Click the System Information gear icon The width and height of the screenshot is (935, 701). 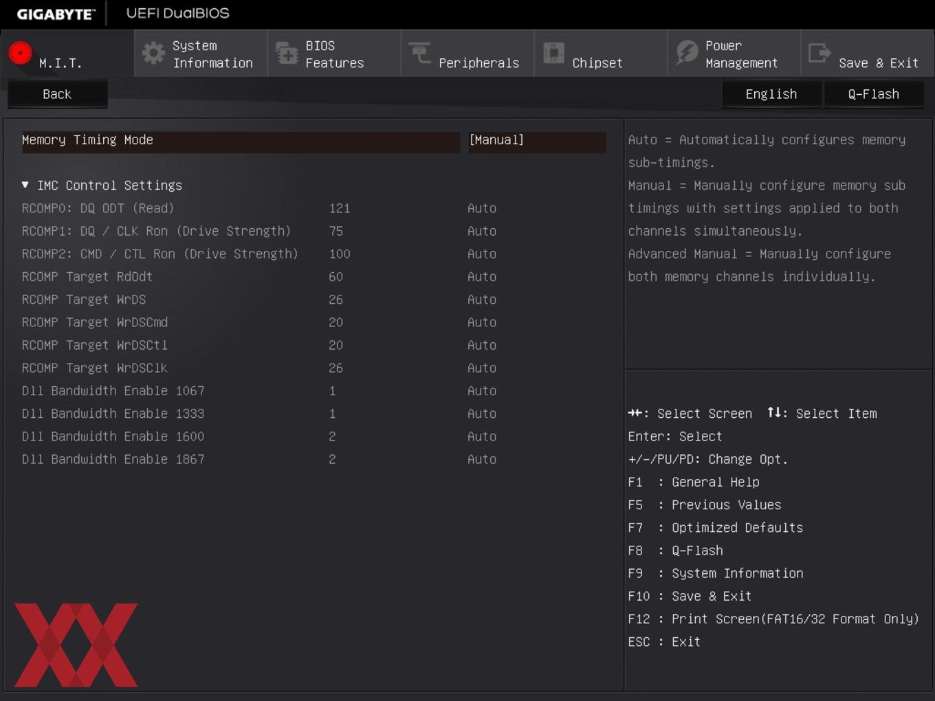(x=153, y=53)
